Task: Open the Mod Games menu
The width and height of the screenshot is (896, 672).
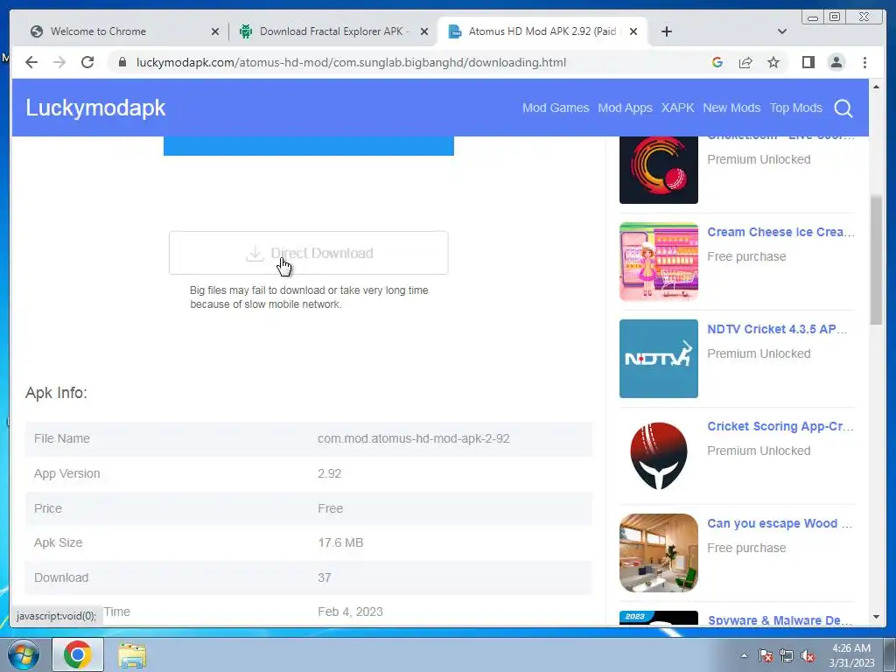Action: pos(556,108)
